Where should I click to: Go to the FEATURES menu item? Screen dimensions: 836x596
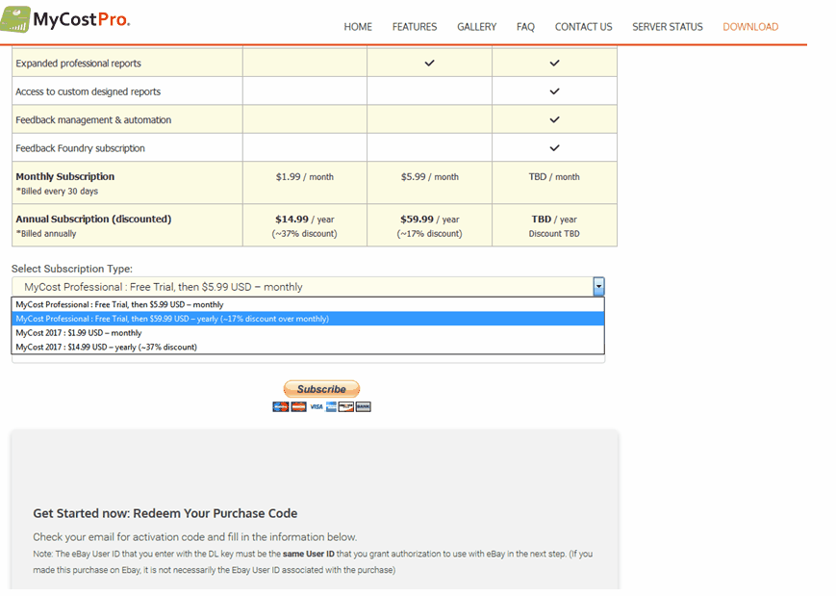tap(415, 27)
